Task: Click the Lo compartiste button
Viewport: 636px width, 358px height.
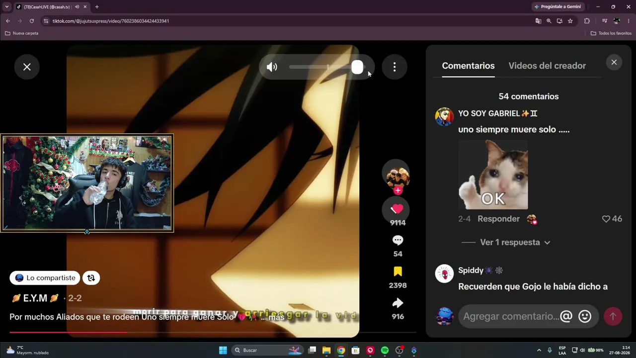Action: [45, 278]
